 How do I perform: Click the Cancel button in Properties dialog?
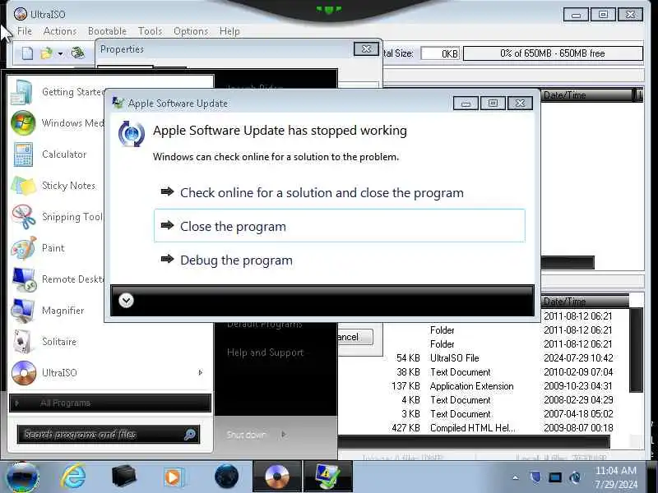tap(355, 337)
